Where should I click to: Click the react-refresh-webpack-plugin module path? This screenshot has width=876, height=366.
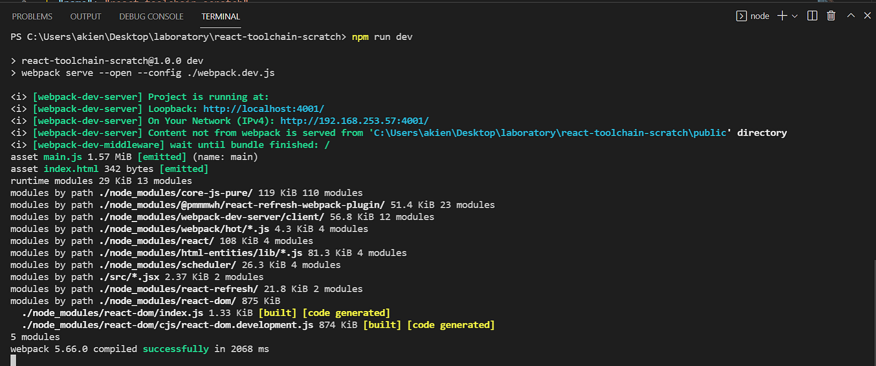[242, 205]
